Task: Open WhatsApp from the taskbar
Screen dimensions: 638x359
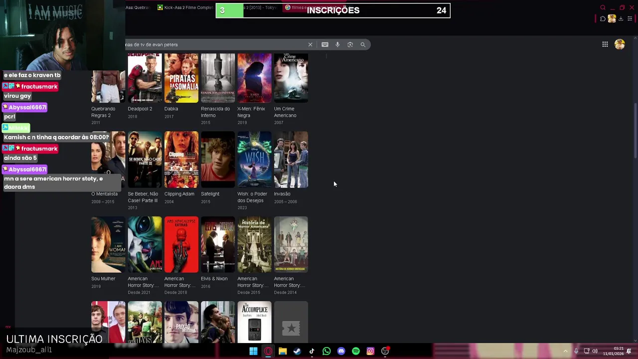Action: [x=326, y=351]
